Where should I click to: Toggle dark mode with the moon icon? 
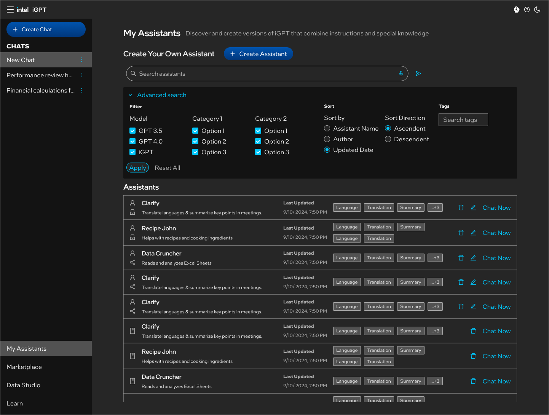tap(537, 10)
